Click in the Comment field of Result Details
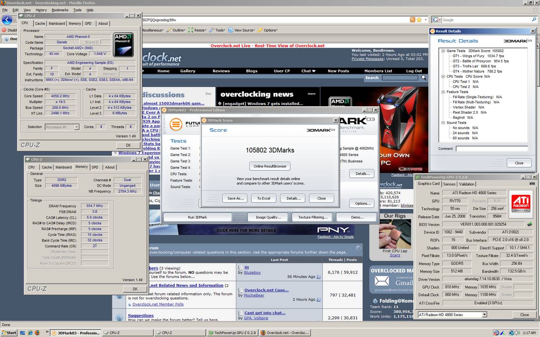The height and width of the screenshot is (337, 540). pos(492,149)
